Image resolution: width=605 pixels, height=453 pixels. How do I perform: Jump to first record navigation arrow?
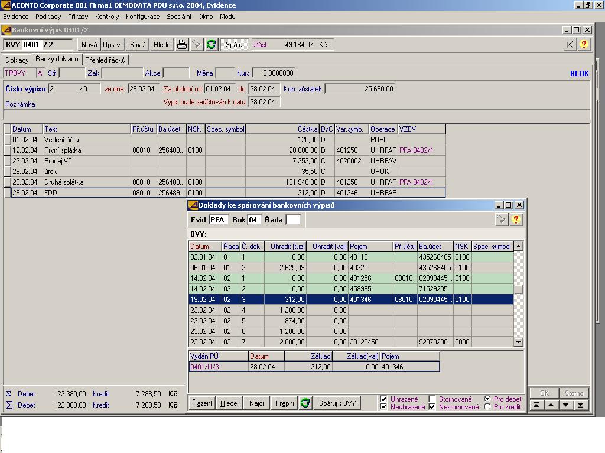(535, 405)
